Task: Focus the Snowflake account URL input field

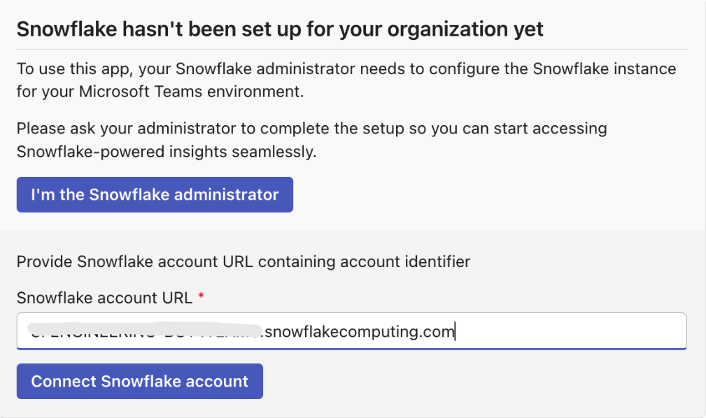Action: [x=352, y=331]
